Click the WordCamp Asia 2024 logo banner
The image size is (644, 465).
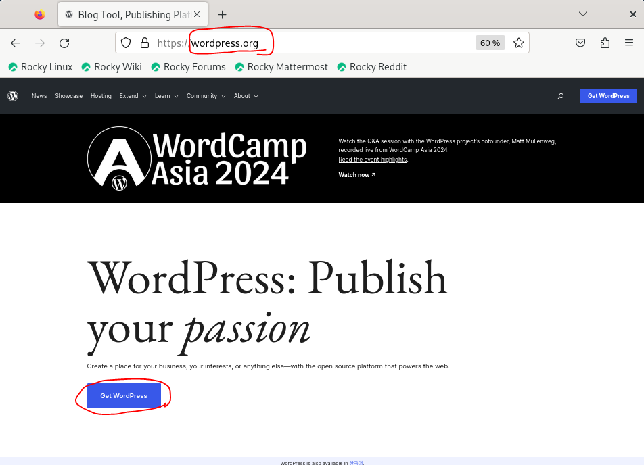(197, 159)
